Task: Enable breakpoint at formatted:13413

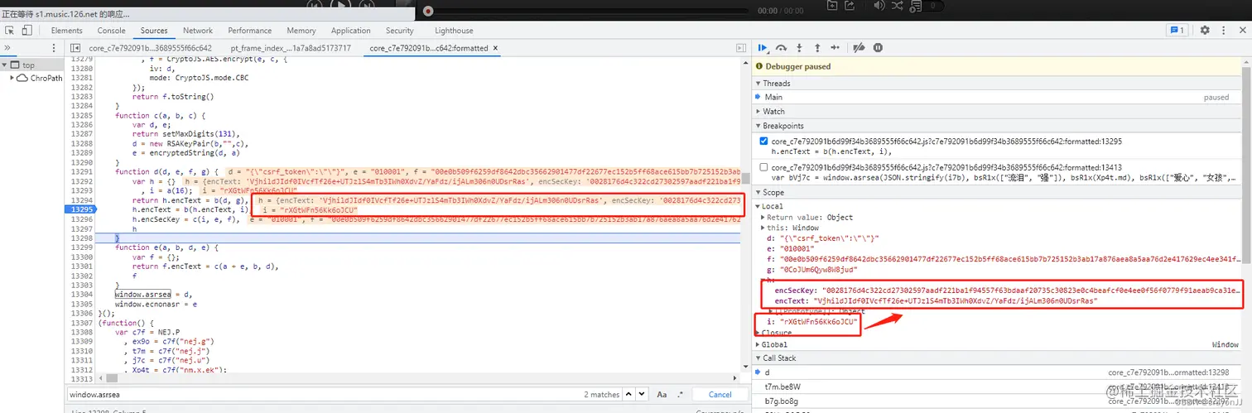Action: (x=763, y=167)
